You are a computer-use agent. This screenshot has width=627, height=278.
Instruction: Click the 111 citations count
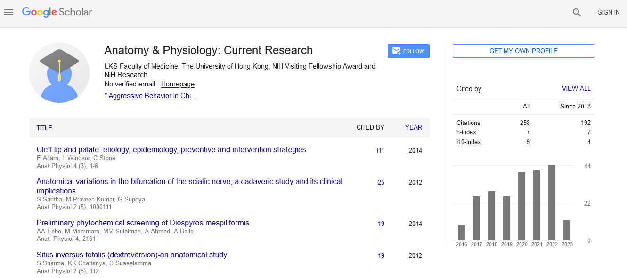point(379,151)
